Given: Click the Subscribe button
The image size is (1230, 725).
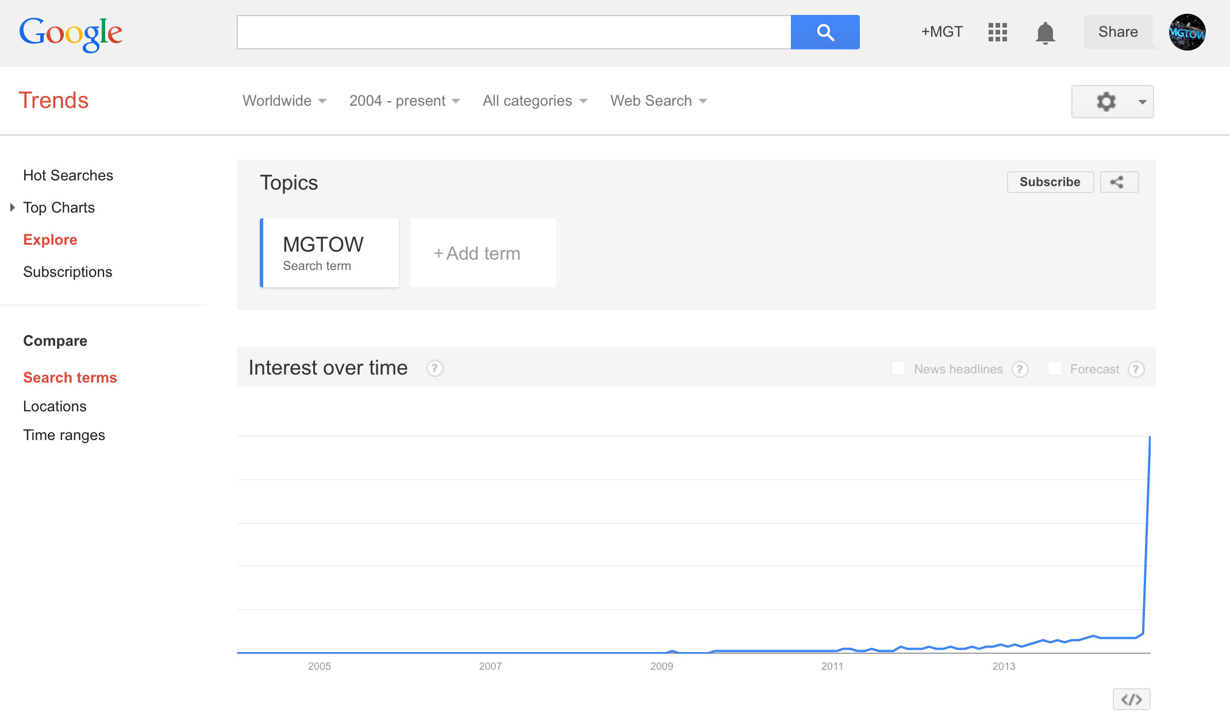Looking at the screenshot, I should 1050,182.
